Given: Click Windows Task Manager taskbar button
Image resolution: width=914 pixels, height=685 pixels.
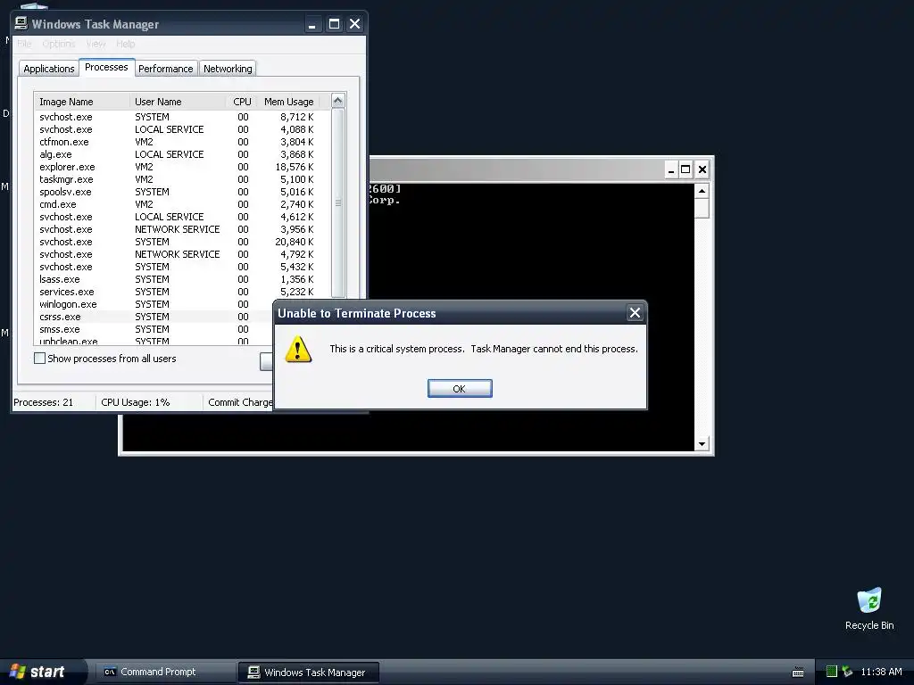Looking at the screenshot, I should pos(308,673).
